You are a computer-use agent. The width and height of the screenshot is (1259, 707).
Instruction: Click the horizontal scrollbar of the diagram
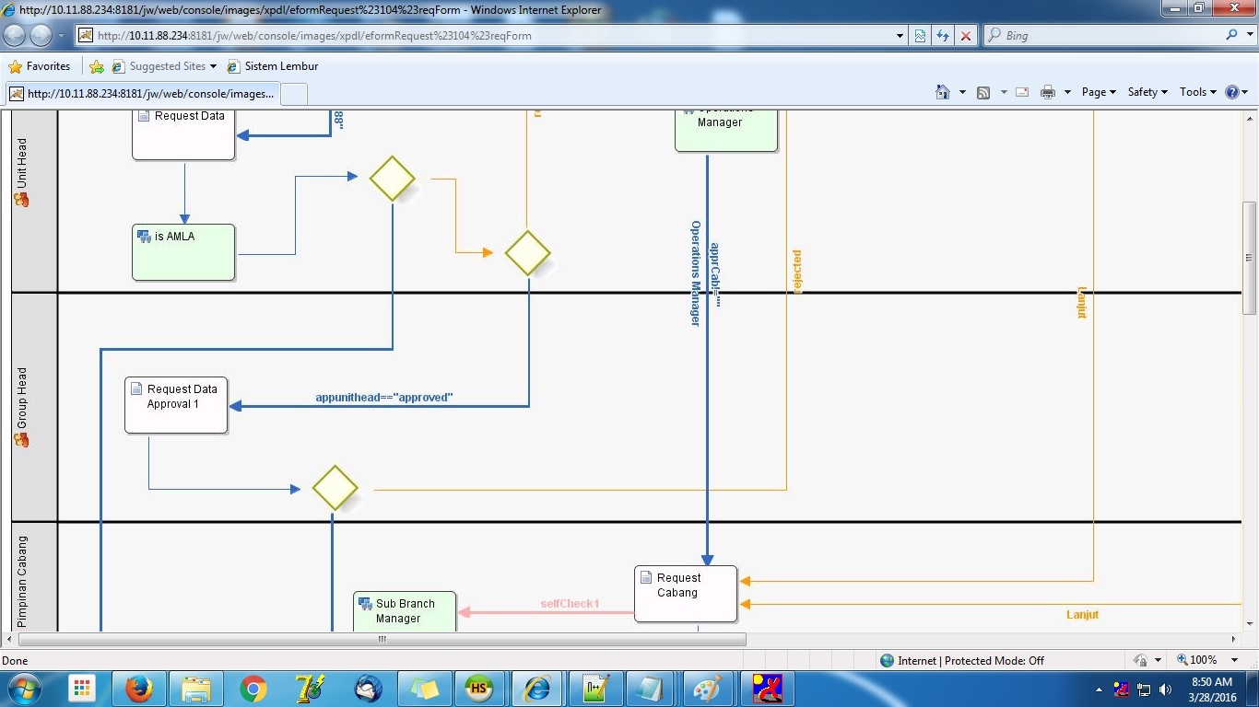(x=382, y=639)
